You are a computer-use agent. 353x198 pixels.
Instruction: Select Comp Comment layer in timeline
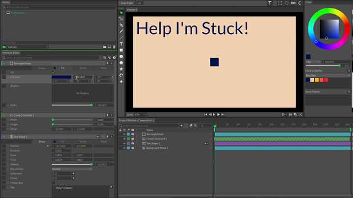(x=156, y=139)
